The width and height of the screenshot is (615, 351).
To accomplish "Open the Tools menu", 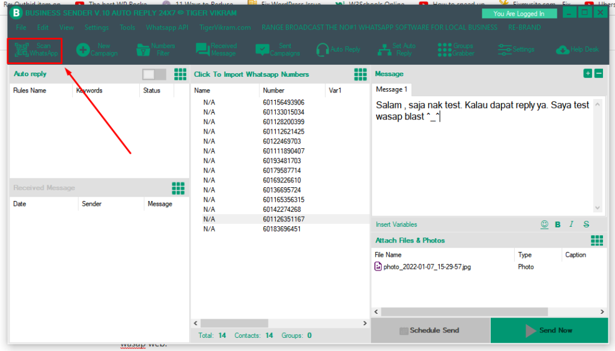I will click(127, 28).
